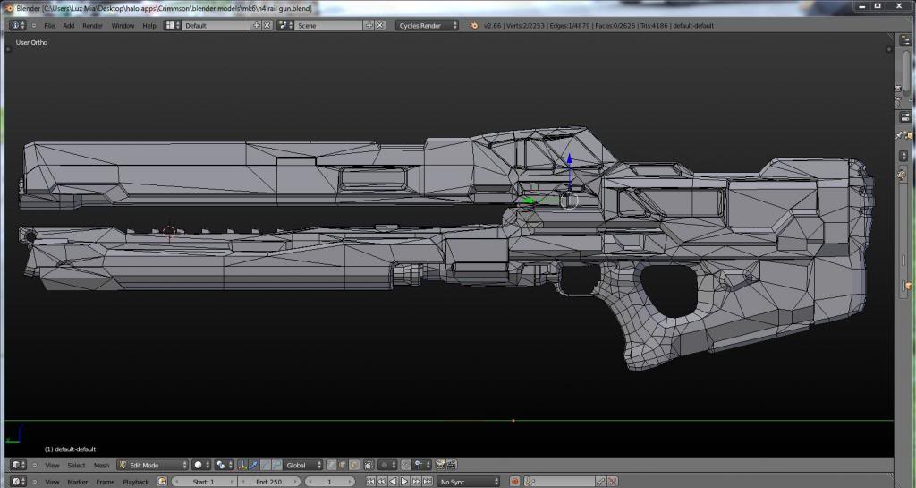Toggle snap during transform magnet
916x488 pixels.
click(x=406, y=466)
